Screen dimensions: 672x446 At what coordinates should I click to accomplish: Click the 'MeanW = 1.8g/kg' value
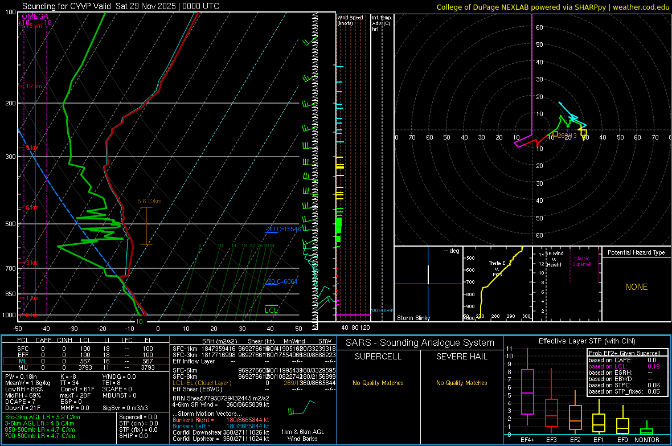click(27, 383)
